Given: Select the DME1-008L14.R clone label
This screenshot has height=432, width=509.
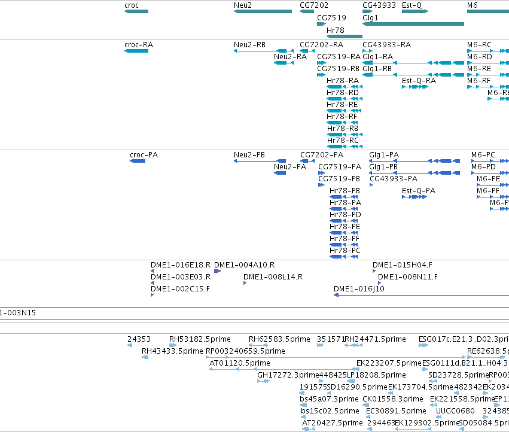Looking at the screenshot, I should [x=273, y=277].
